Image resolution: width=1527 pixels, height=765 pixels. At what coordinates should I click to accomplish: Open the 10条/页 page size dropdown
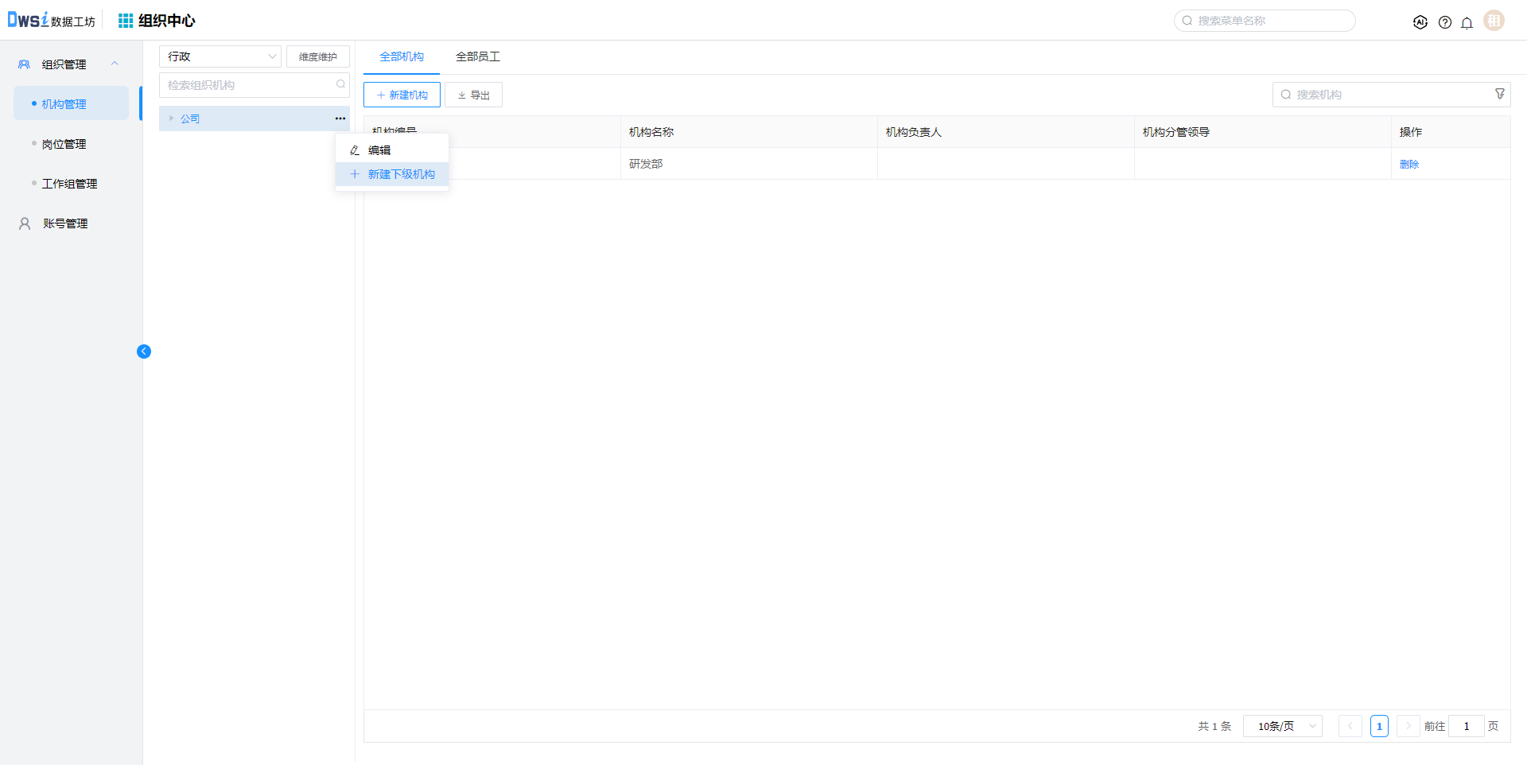pos(1282,726)
